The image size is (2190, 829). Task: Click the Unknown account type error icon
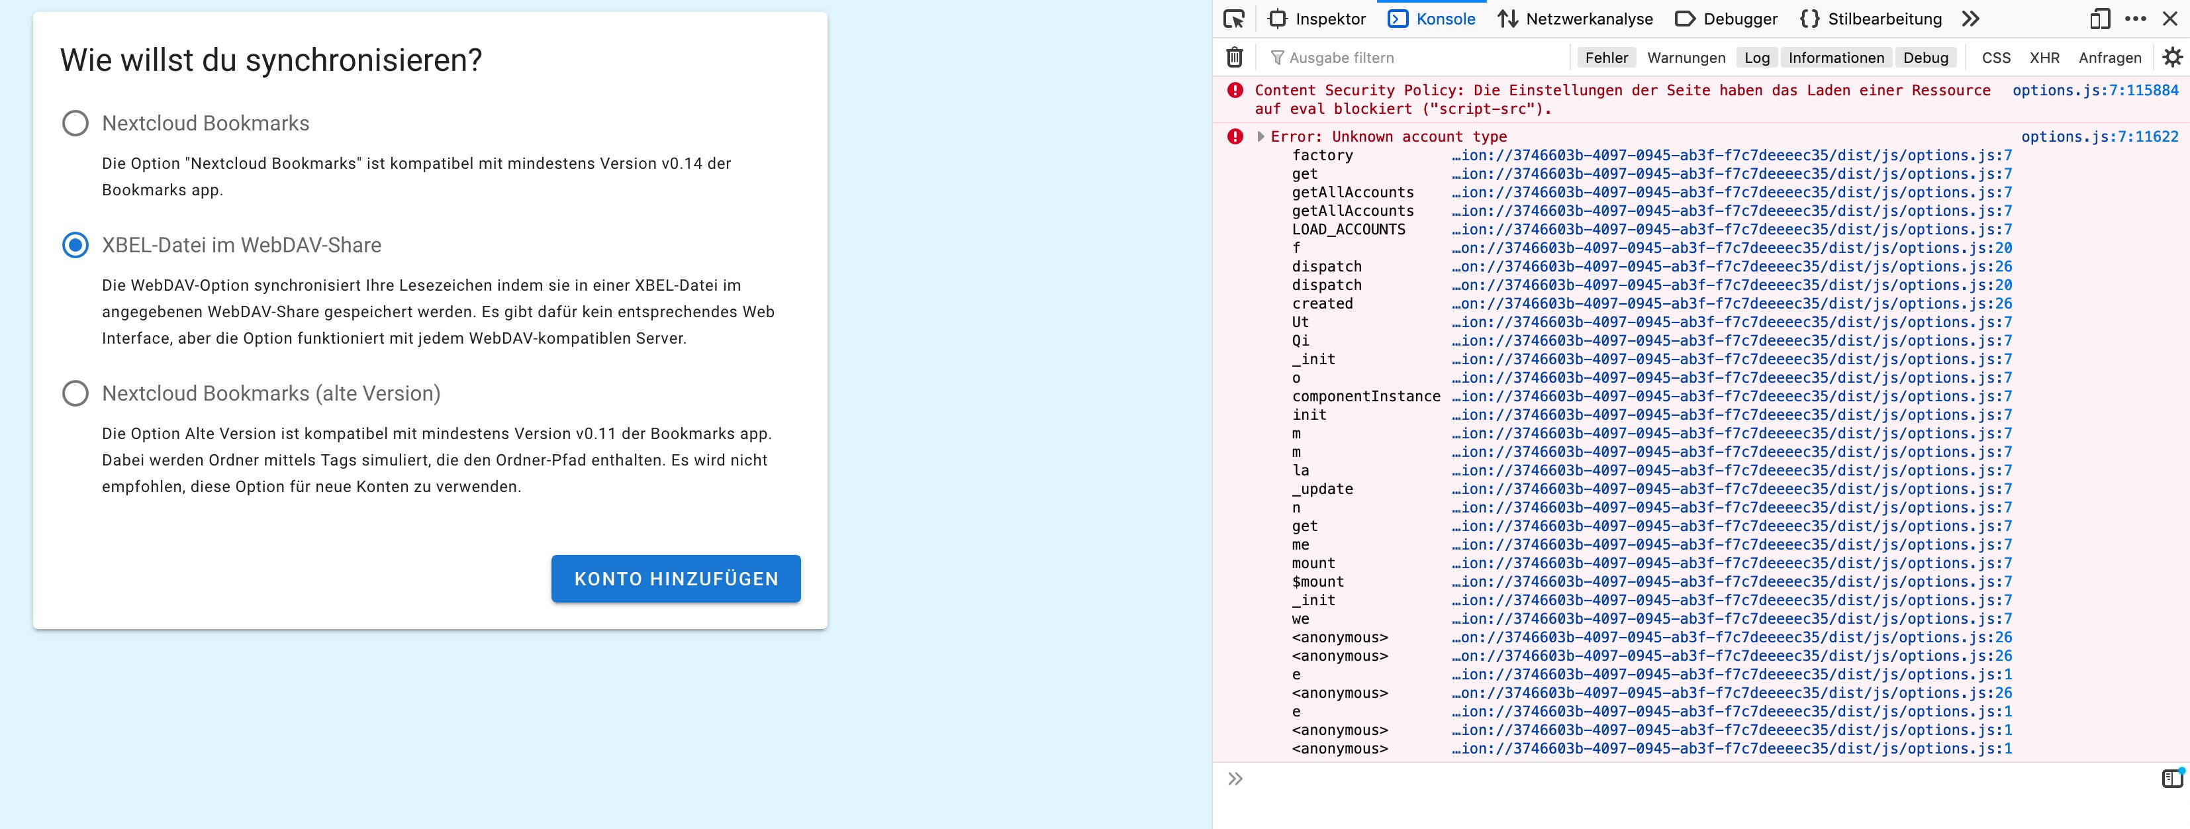tap(1235, 136)
